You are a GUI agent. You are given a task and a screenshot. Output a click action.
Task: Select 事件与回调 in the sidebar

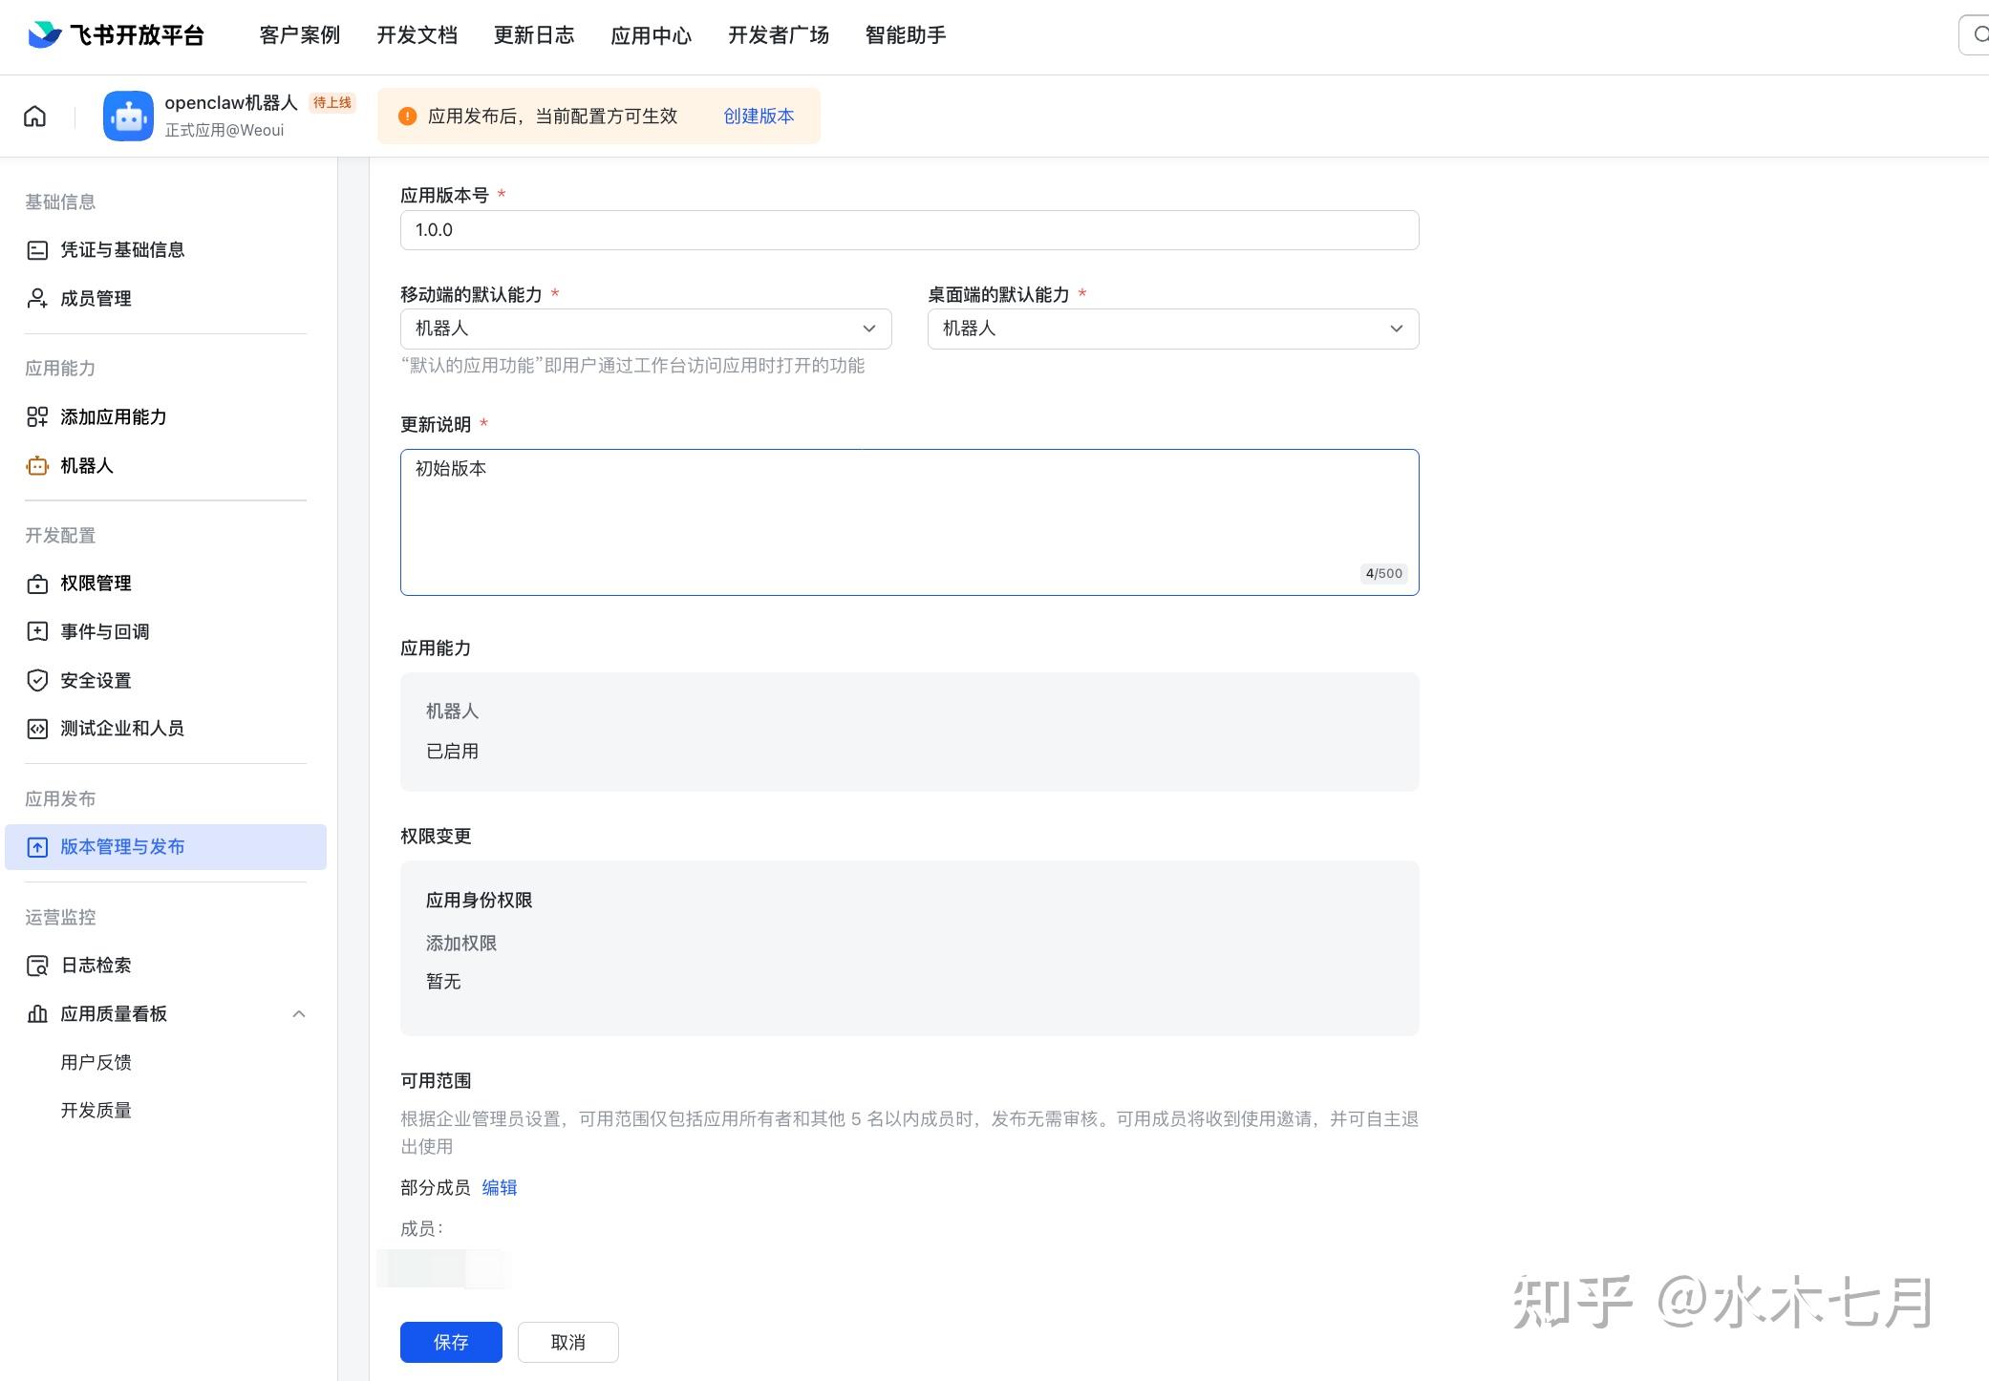(x=105, y=632)
